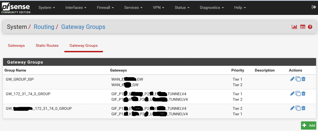Click the pfSense Community Edition logo
Screen dimensions: 318x131
pyautogui.click(x=16, y=8)
